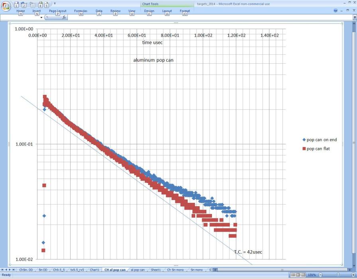Screen dimensions: 357x279
Task: Click Redo icon in Quick Access Toolbar
Action: point(33,4)
